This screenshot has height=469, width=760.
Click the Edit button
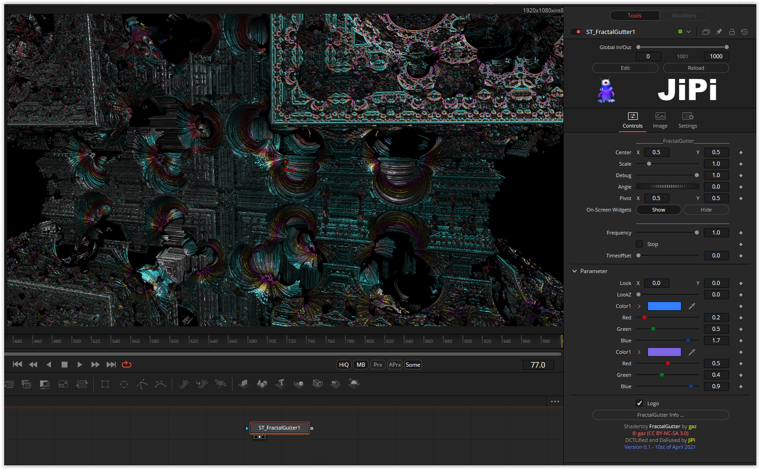625,68
